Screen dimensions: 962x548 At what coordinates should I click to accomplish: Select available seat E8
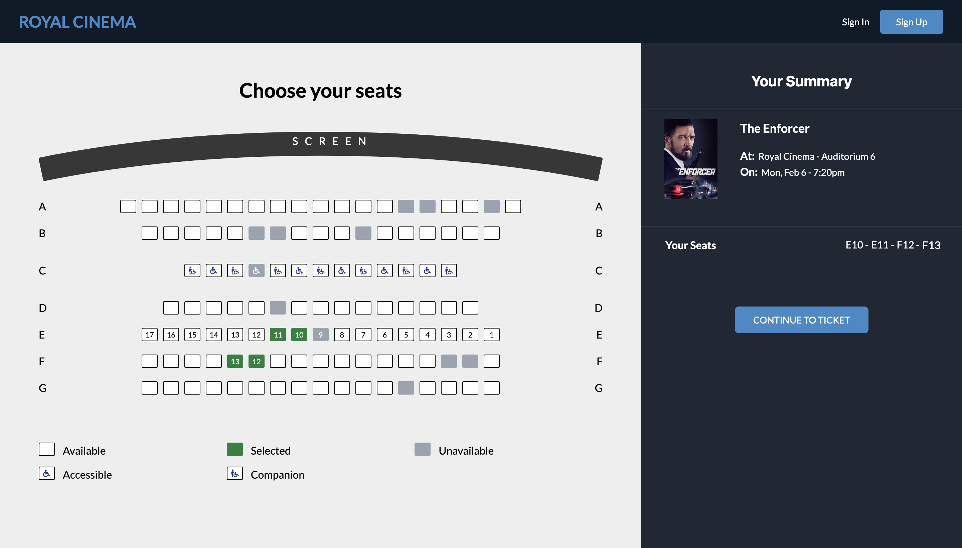click(x=342, y=334)
